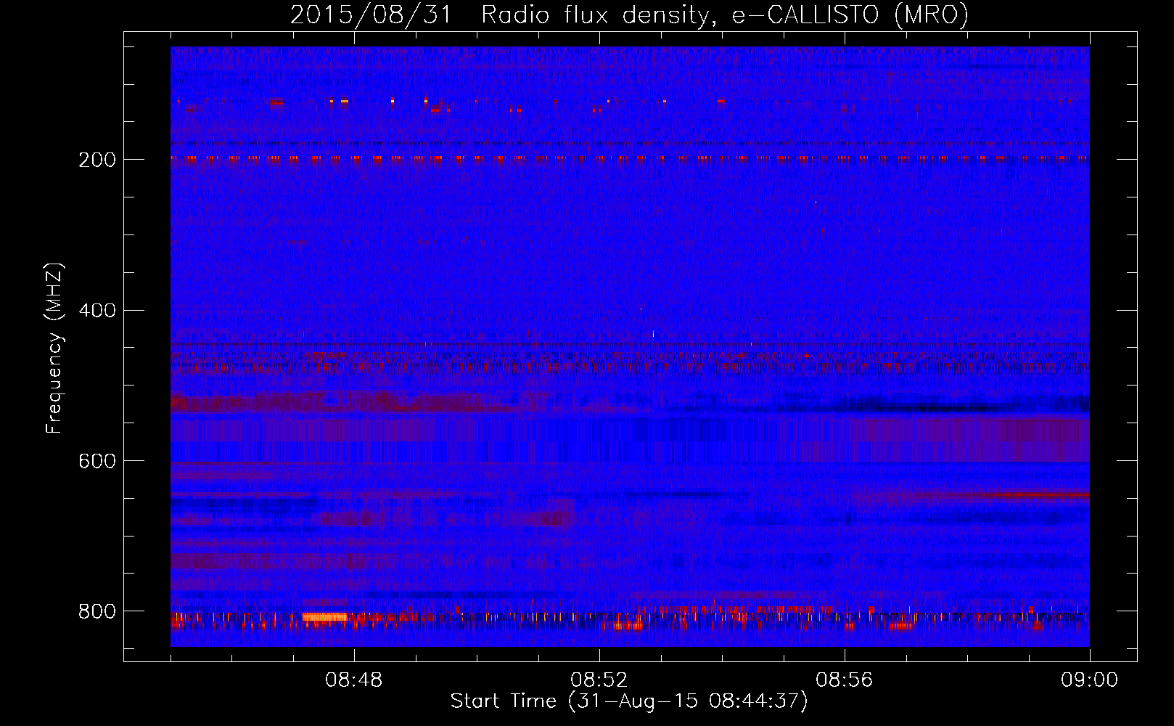Click the bright yellow burst near 800 MHz
This screenshot has height=726, width=1174.
click(325, 617)
